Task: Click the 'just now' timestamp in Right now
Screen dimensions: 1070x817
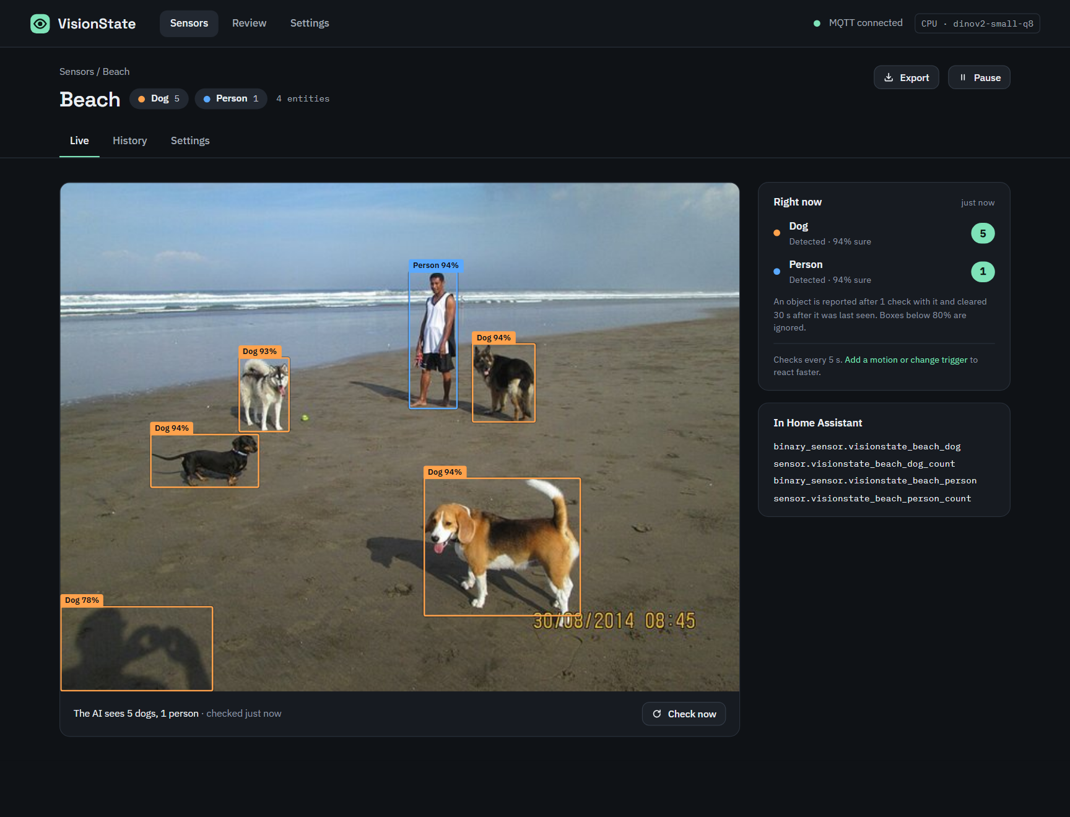Action: [x=978, y=203]
